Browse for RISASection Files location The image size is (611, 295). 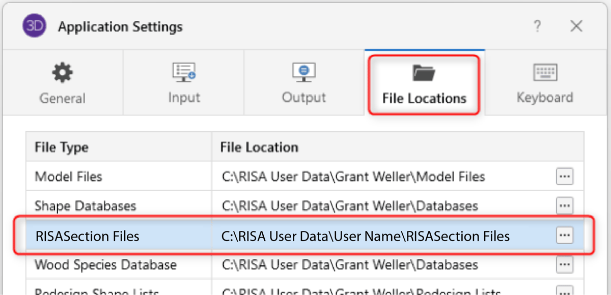point(565,235)
